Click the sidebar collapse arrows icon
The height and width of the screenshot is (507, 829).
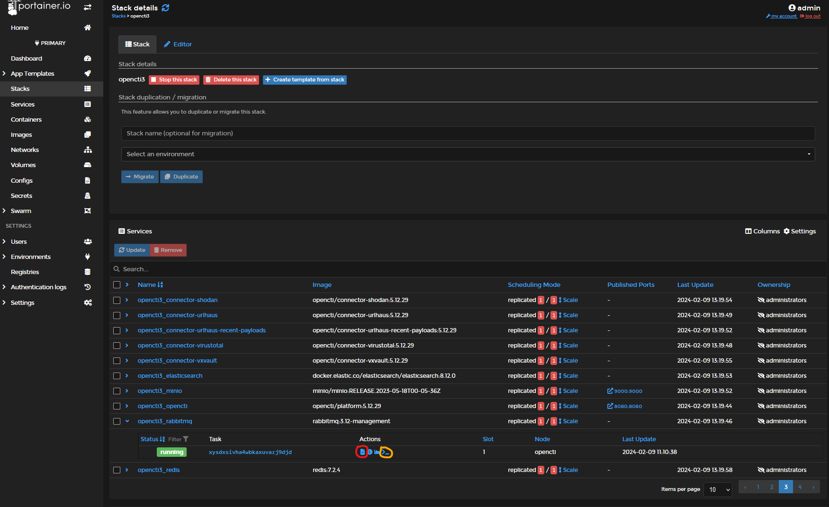point(88,7)
